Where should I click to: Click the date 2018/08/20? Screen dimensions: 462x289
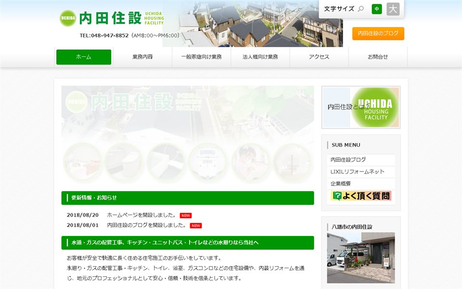coord(83,215)
